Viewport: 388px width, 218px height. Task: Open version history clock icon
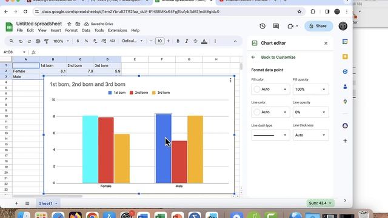(263, 26)
